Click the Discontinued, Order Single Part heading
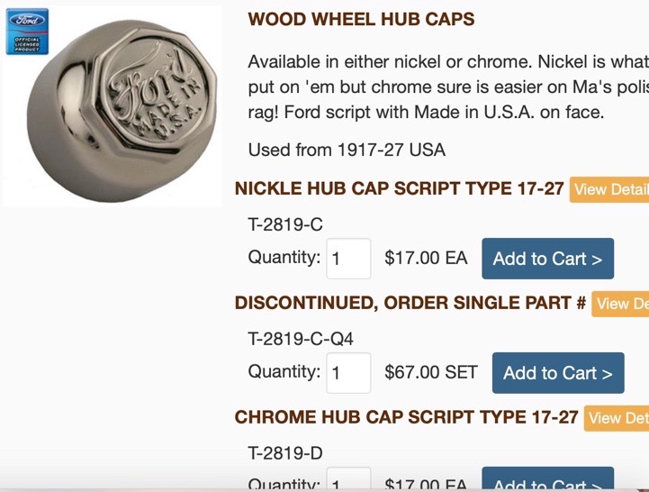Image resolution: width=649 pixels, height=492 pixels. point(410,303)
